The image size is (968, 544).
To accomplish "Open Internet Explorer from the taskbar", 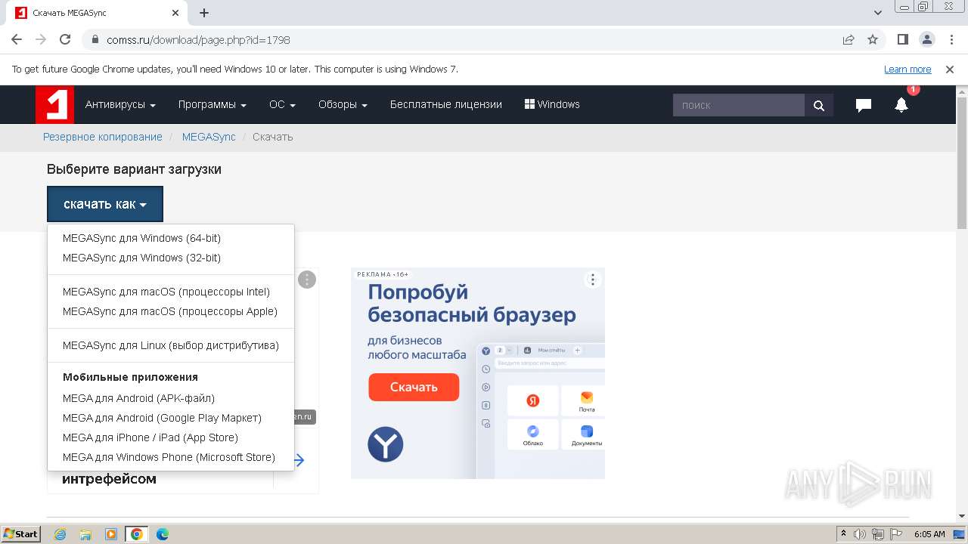I will (60, 534).
